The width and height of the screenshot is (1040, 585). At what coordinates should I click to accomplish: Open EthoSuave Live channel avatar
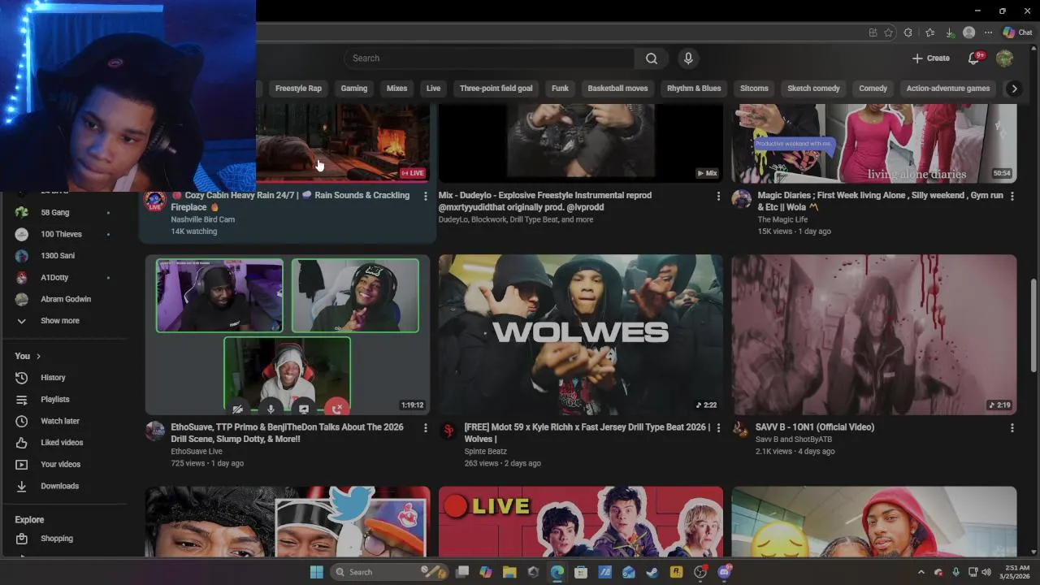pyautogui.click(x=154, y=431)
